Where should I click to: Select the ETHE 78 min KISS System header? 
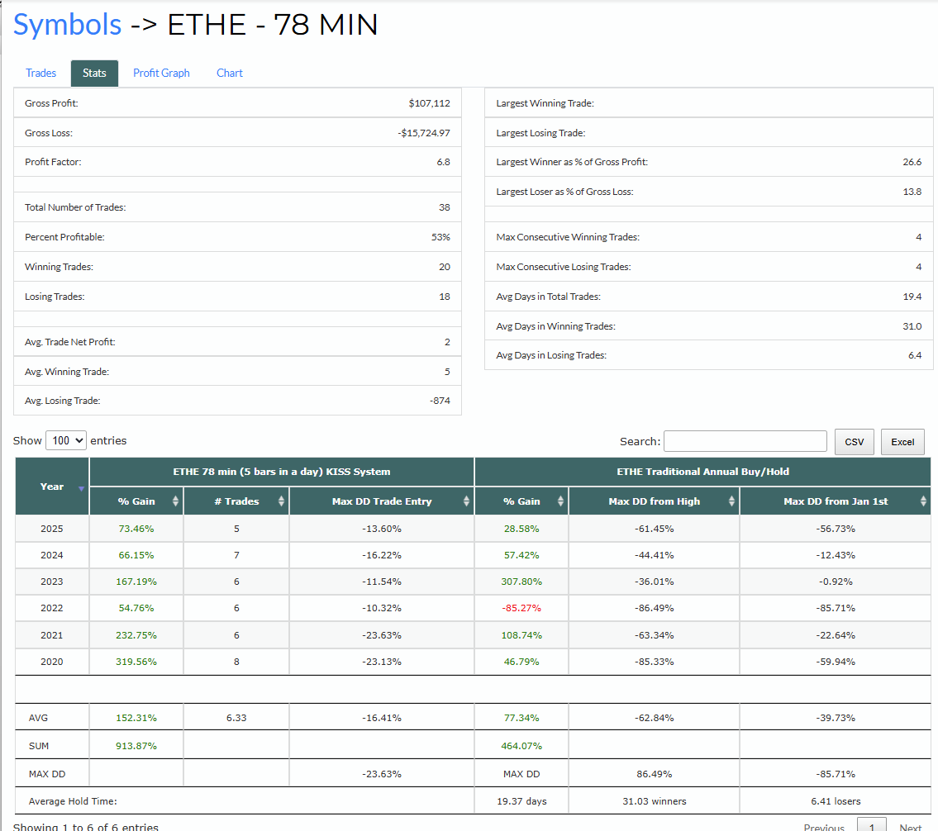coord(282,472)
